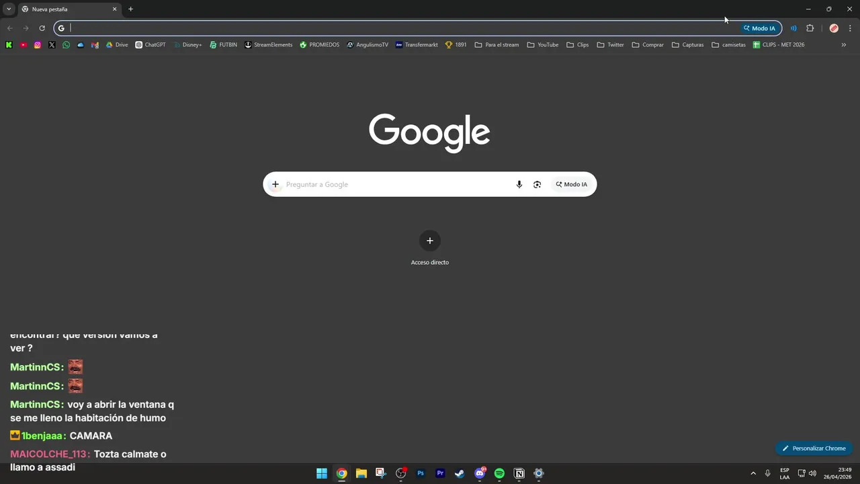Open the Kick bookmark icon

coord(9,45)
